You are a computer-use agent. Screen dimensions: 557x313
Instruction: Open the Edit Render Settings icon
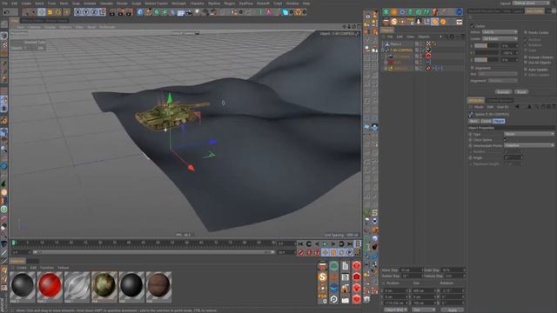click(x=130, y=12)
